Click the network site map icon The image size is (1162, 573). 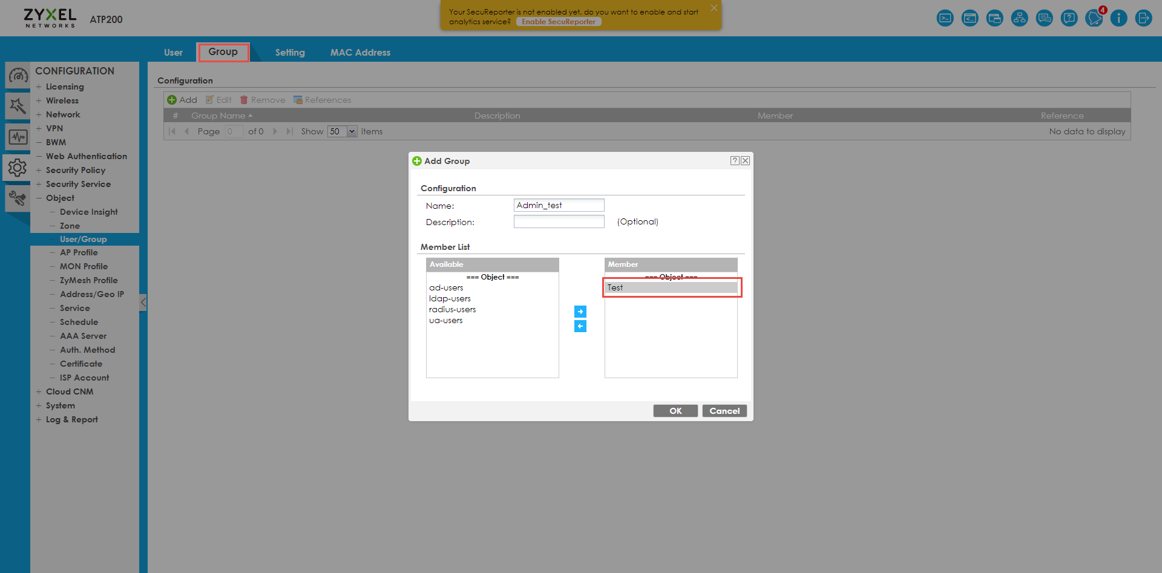coord(1019,18)
